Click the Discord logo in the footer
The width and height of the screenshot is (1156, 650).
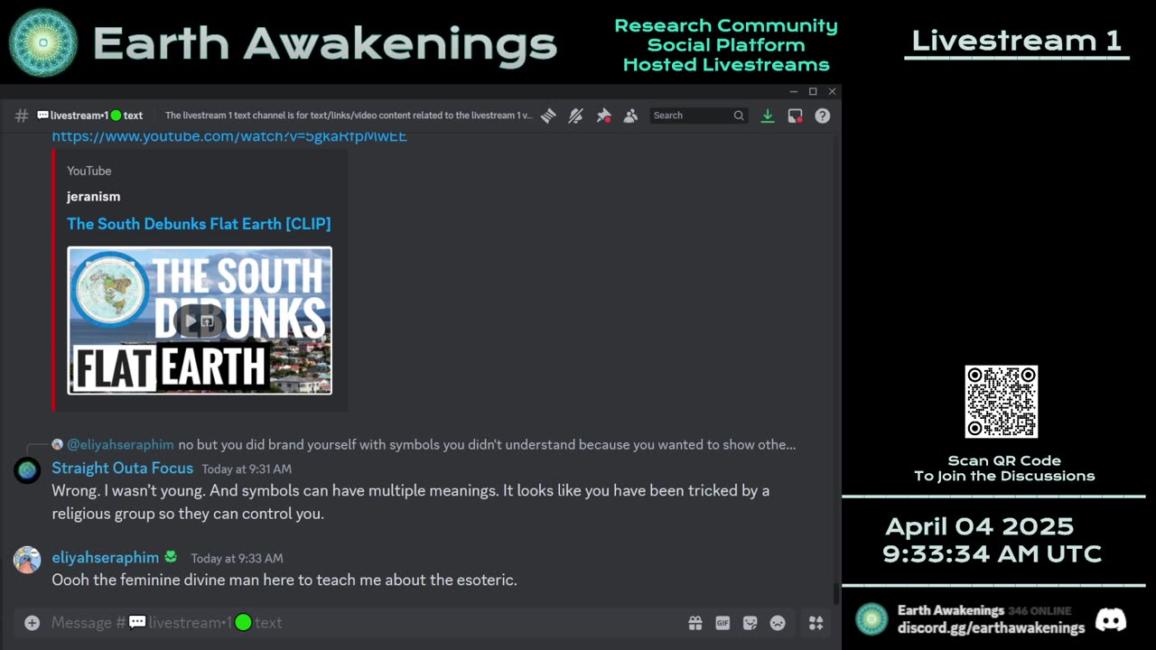[1111, 619]
